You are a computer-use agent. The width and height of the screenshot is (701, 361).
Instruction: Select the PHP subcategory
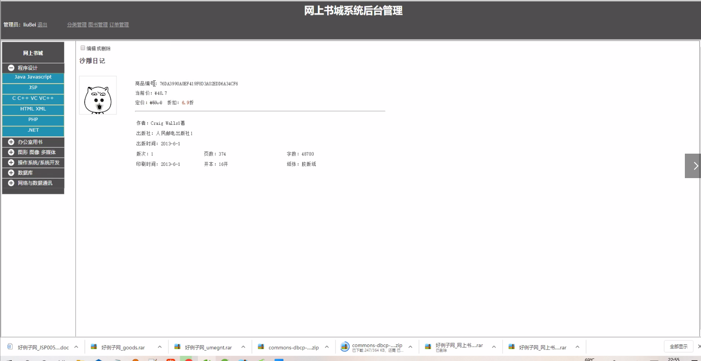pos(33,120)
